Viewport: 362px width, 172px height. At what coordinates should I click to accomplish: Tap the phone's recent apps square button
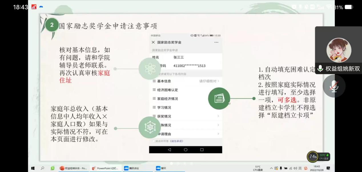tap(202, 150)
